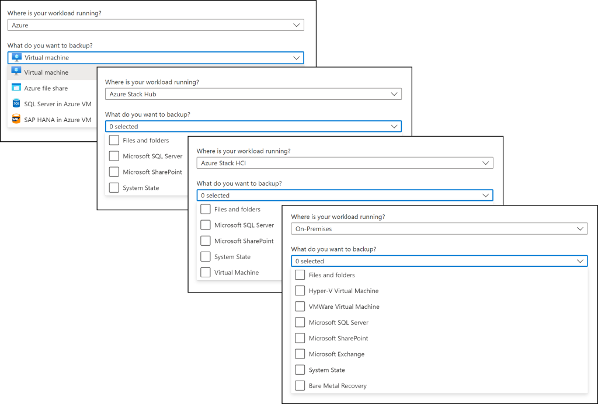Image resolution: width=598 pixels, height=404 pixels.
Task: Toggle the backup dropdown in the Azure Stack Hub panel
Action: [x=253, y=127]
